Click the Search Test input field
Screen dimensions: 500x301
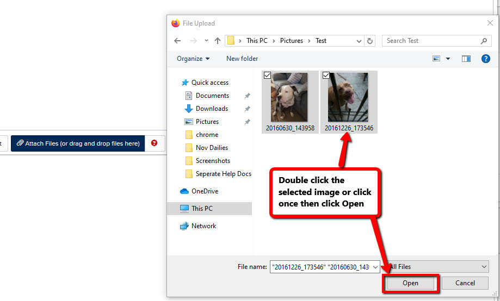point(430,41)
